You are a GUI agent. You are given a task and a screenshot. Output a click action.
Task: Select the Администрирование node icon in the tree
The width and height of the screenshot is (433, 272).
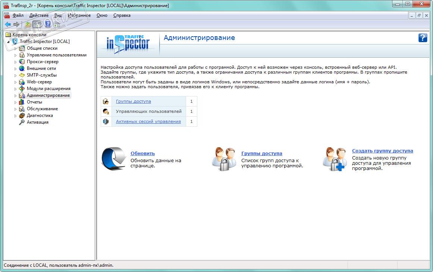[x=22, y=95]
